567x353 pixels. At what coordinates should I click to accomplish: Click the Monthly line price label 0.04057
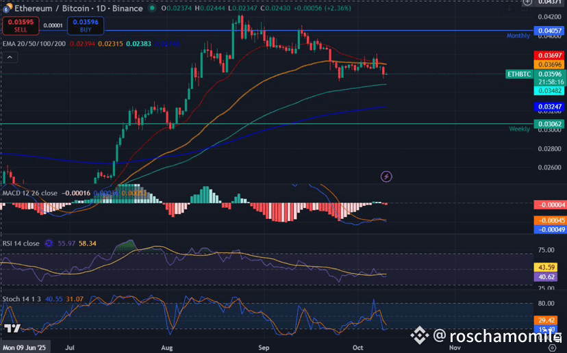[x=550, y=31]
